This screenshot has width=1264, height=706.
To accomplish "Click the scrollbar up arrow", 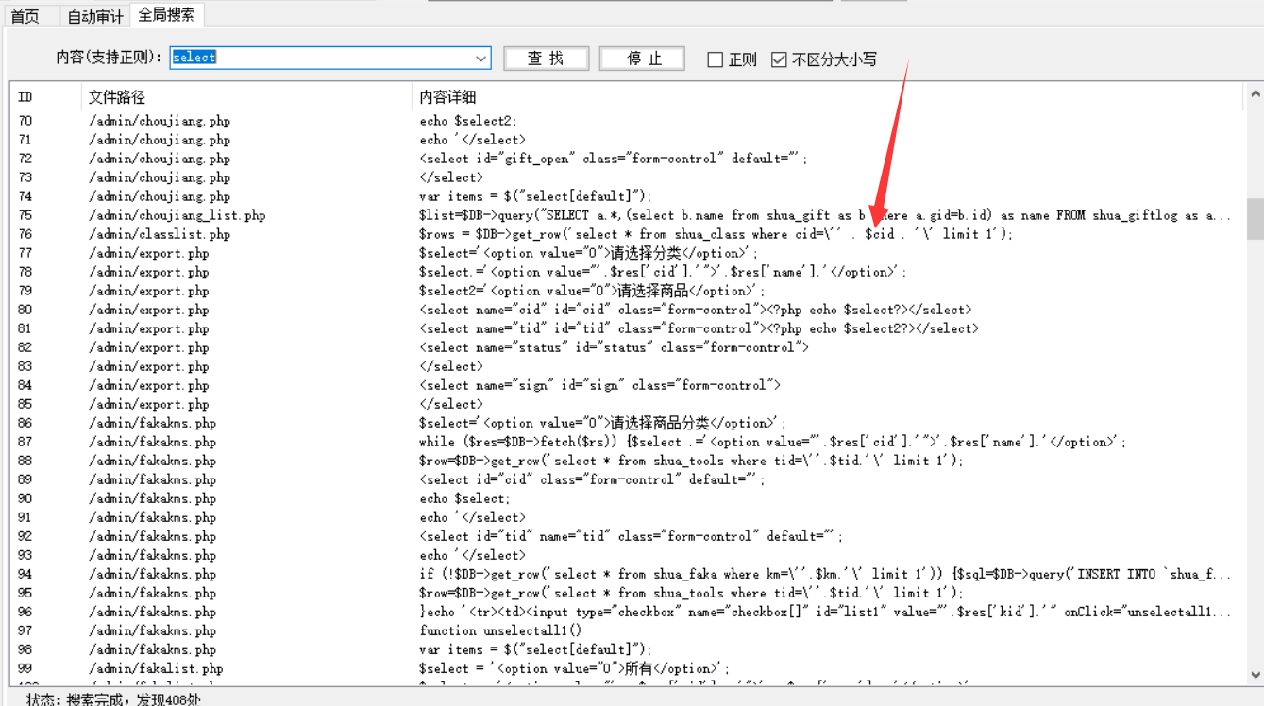I will pos(1255,94).
